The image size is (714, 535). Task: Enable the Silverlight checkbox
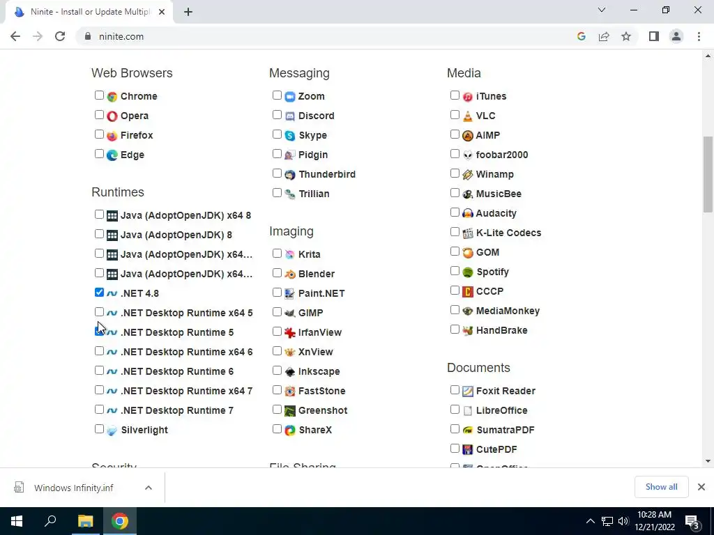coord(99,428)
